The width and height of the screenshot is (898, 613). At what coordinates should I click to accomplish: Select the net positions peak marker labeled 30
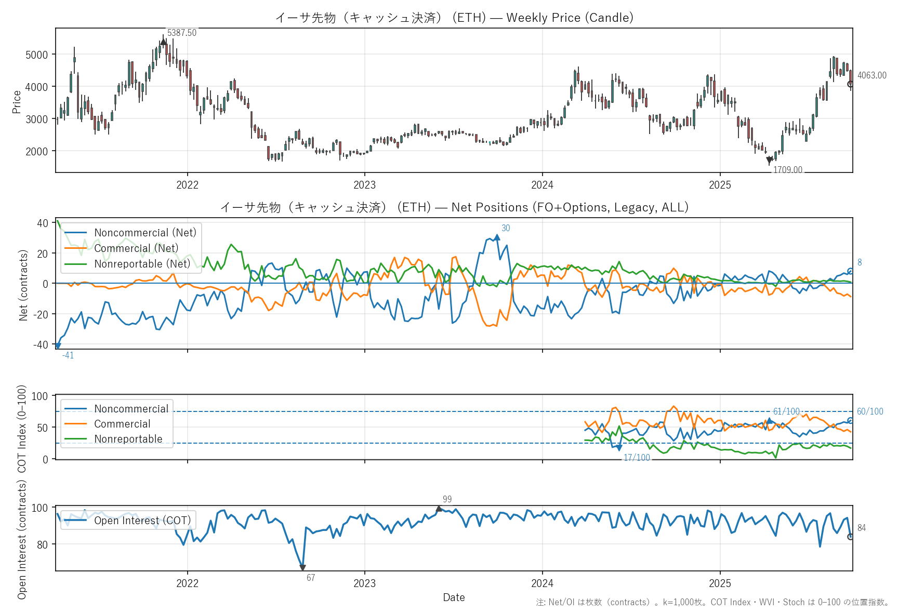click(x=497, y=237)
